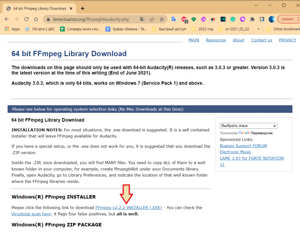Expand the 2022 год bookmark folder
Image resolution: width=300 pixels, height=232 pixels.
pos(202,29)
